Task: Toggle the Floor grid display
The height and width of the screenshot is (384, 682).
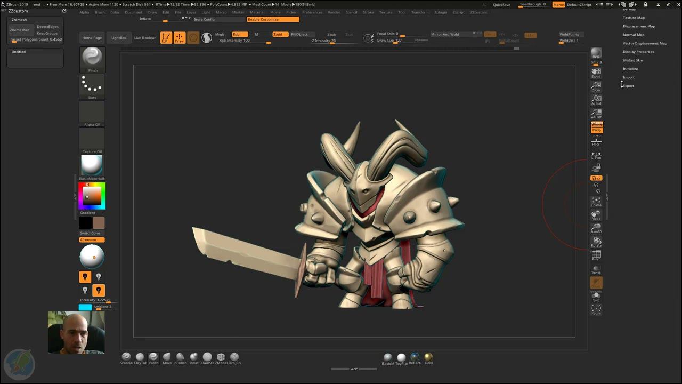Action: point(596,141)
